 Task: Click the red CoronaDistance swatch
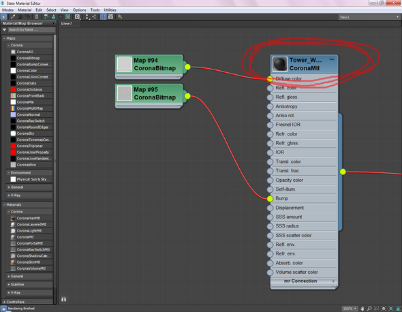point(13,89)
